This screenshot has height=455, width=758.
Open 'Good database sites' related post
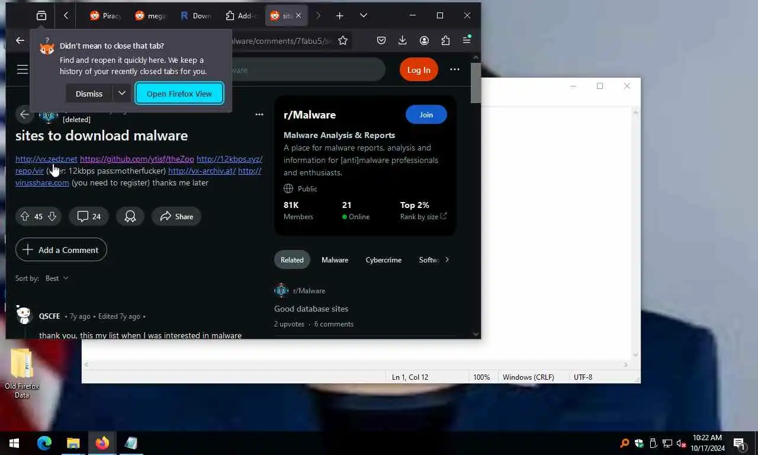pos(311,309)
